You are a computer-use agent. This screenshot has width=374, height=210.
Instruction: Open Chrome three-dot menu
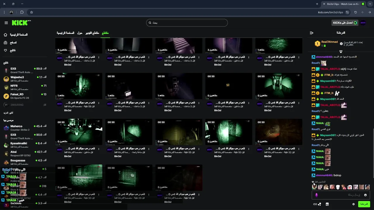click(4, 12)
